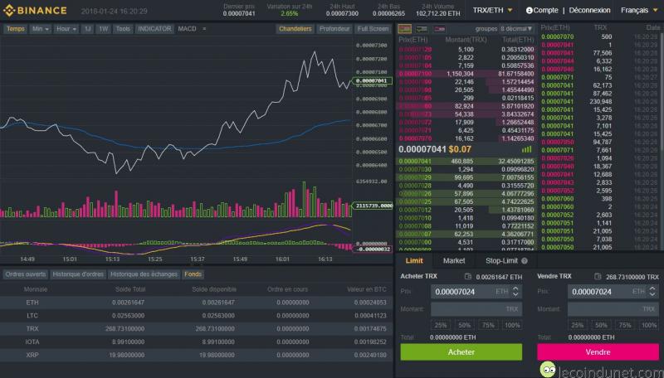
Task: Click the buy Montant input field
Action: (476, 309)
